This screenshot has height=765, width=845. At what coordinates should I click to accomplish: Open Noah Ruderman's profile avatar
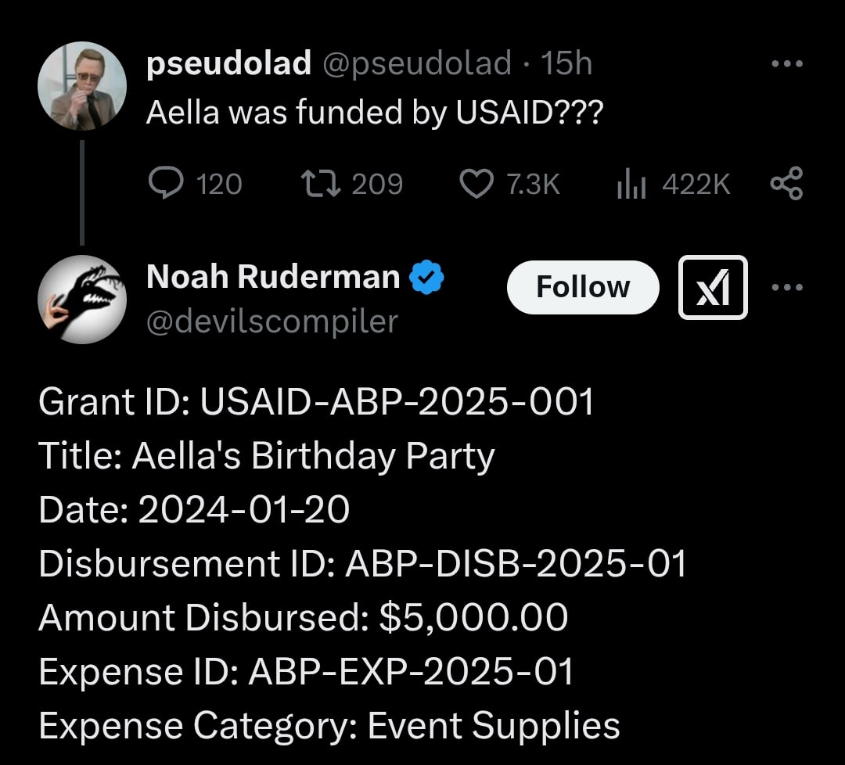pyautogui.click(x=82, y=300)
